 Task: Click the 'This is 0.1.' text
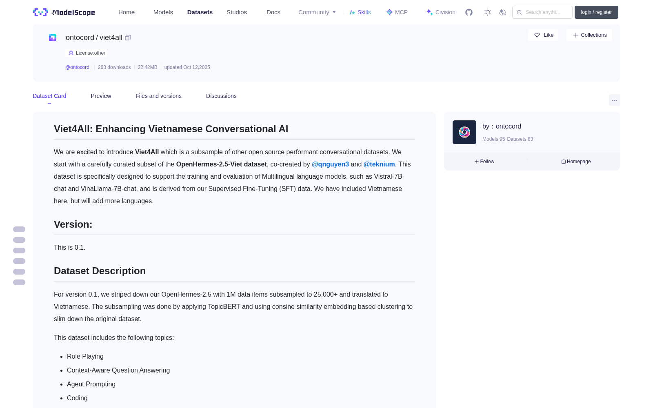point(69,248)
